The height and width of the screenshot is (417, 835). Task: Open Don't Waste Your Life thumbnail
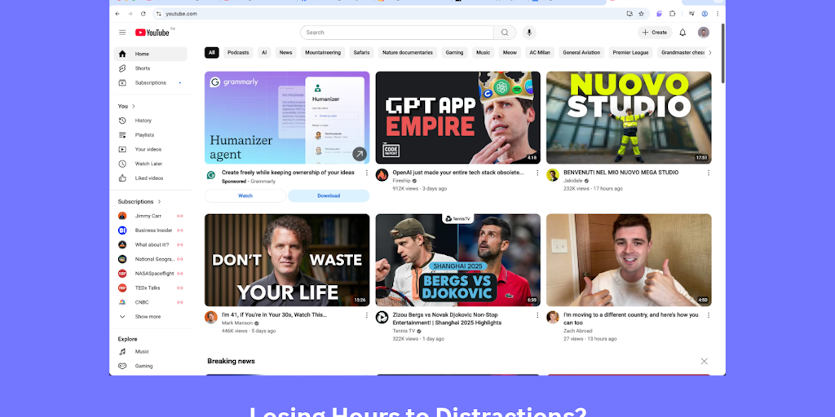(x=287, y=260)
